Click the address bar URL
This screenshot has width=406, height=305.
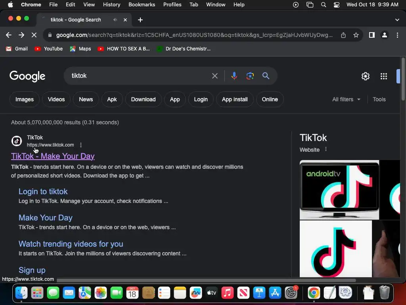tap(194, 35)
